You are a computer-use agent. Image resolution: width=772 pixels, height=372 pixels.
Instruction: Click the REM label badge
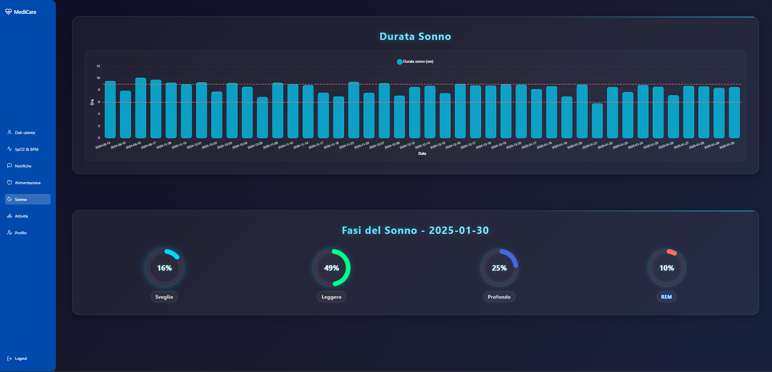pyautogui.click(x=666, y=297)
